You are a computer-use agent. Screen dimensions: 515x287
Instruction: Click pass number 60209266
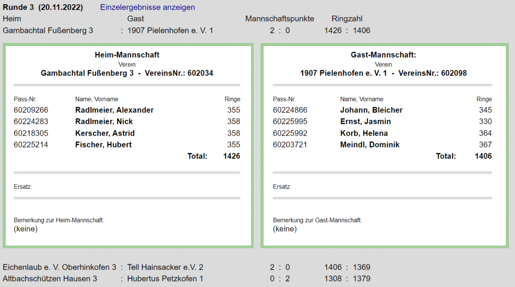(x=31, y=110)
